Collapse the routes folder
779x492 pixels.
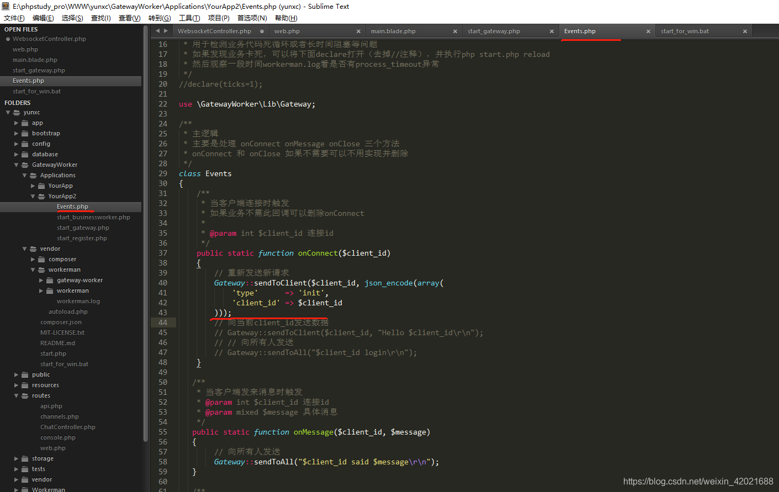tap(16, 395)
